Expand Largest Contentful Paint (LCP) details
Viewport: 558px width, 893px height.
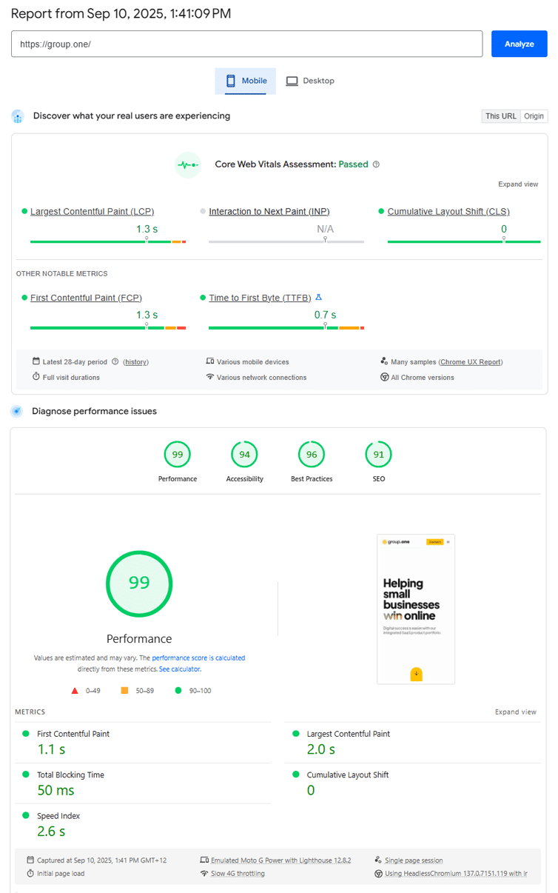pyautogui.click(x=92, y=212)
